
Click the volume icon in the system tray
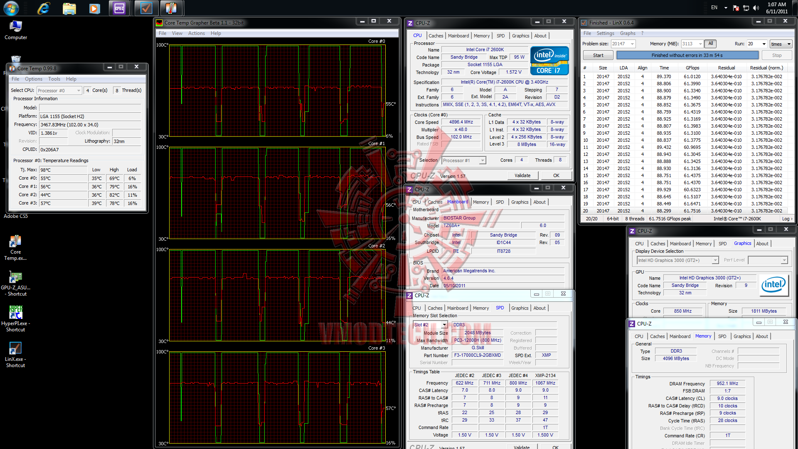(756, 8)
